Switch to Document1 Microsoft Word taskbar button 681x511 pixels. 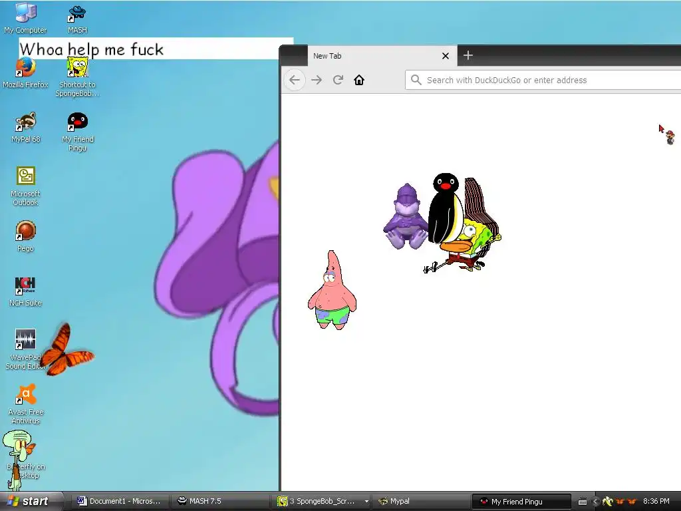coord(119,501)
